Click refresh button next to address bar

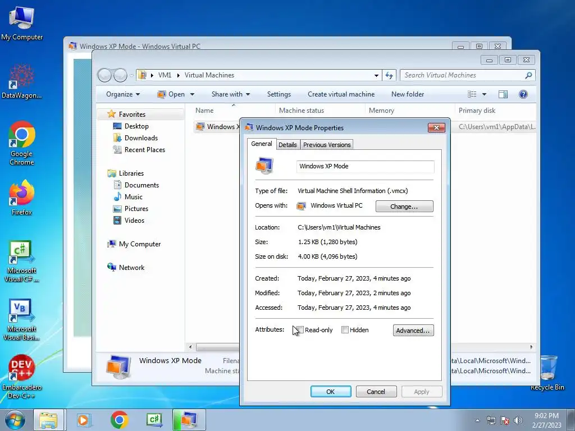tap(389, 75)
